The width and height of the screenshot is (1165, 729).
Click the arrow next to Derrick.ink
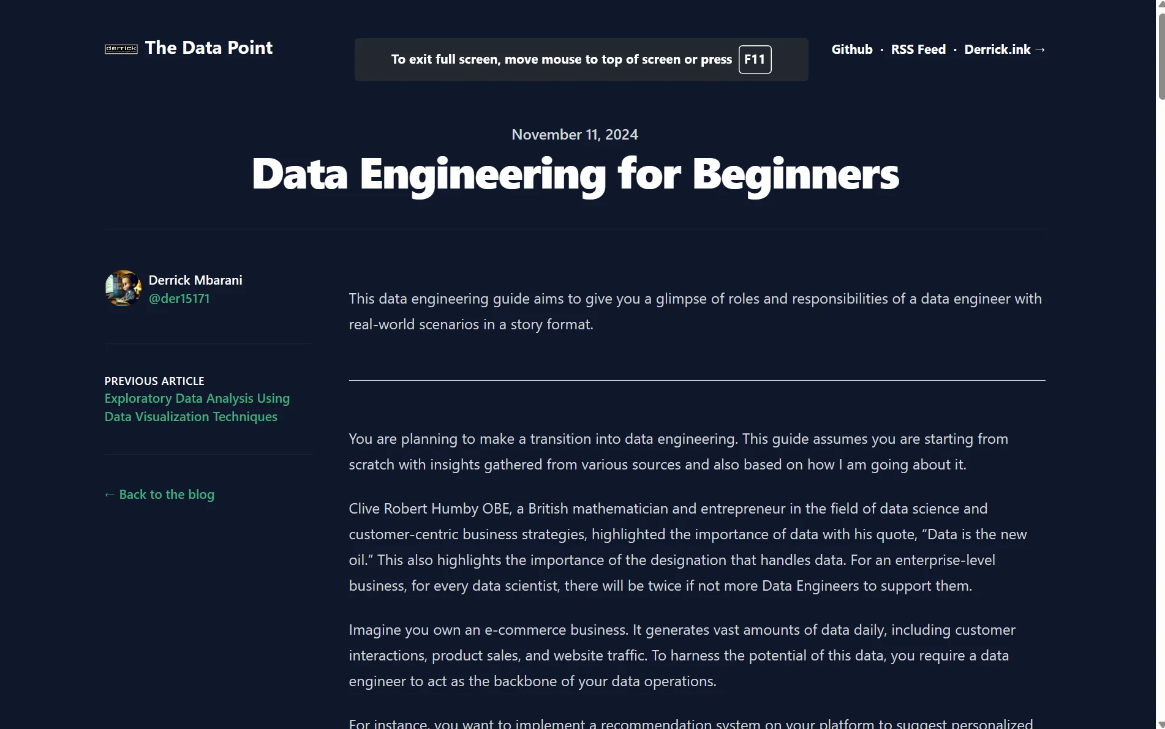tap(1040, 50)
